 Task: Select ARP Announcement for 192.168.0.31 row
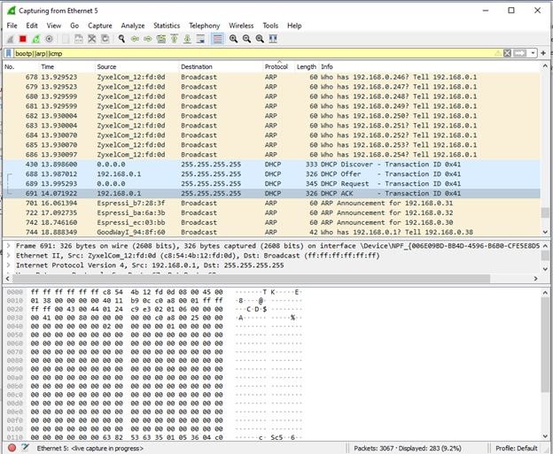click(x=271, y=204)
